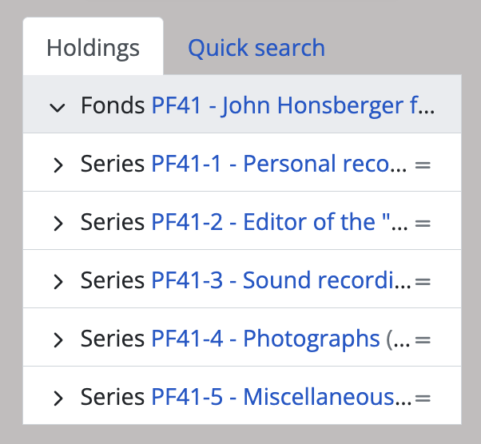The width and height of the screenshot is (481, 444).
Task: Expand Series PF41-1 Personal records
Action: (x=58, y=165)
